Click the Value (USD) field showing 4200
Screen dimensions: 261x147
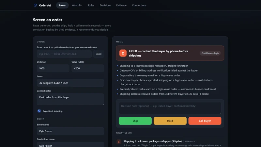pyautogui.click(x=88, y=68)
